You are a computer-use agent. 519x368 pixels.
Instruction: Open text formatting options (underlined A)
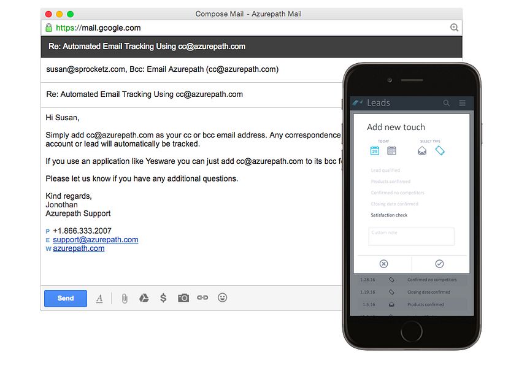[99, 299]
